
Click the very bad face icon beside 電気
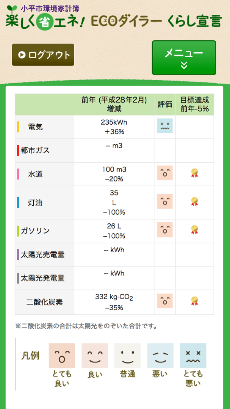pyautogui.click(x=165, y=126)
